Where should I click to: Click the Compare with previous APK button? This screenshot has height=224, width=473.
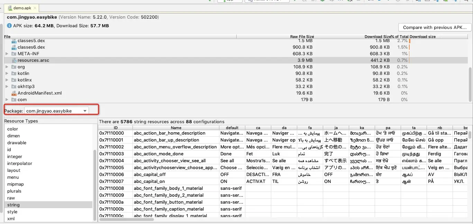(x=435, y=27)
